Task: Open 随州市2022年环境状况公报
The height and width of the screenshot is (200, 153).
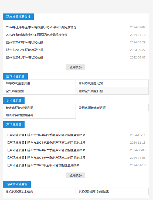Action: pyautogui.click(x=25, y=50)
